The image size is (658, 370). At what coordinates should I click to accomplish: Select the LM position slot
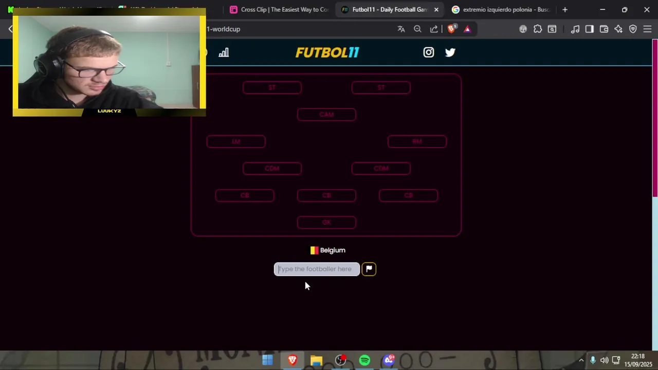pyautogui.click(x=236, y=141)
